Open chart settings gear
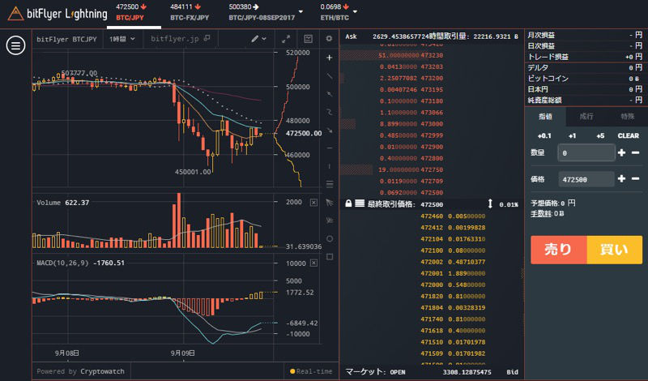The height and width of the screenshot is (381, 648). [329, 38]
